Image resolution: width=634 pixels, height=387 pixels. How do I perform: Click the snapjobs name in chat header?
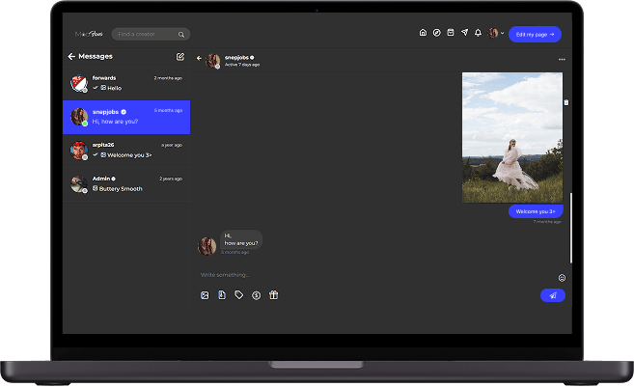pyautogui.click(x=236, y=58)
